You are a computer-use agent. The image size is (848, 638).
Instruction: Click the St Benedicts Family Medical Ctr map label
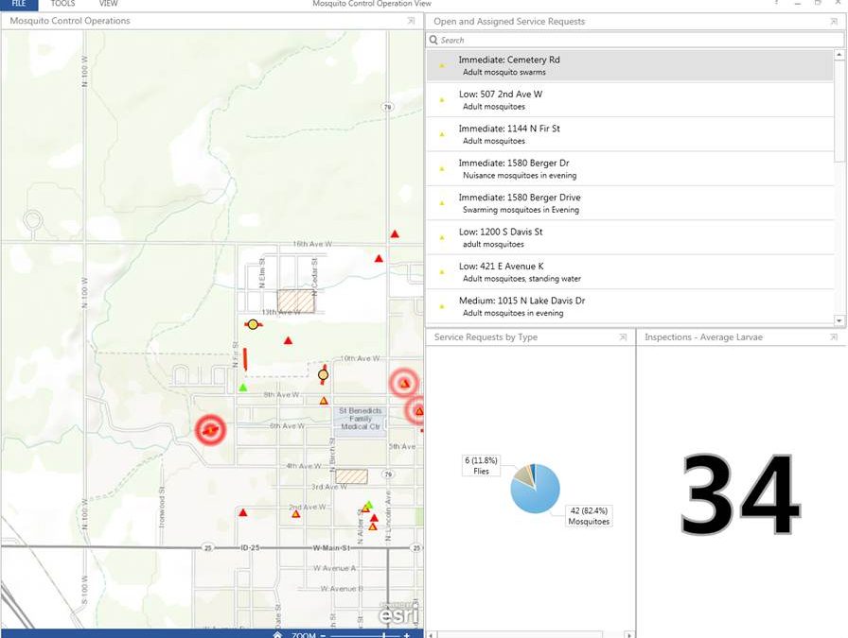[x=361, y=419]
